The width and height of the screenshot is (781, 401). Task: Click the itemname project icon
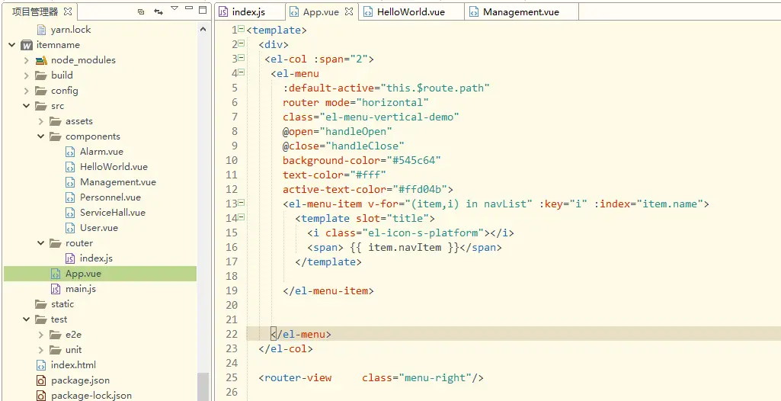[x=27, y=45]
